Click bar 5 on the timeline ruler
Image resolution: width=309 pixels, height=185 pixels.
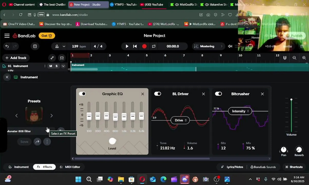[x=147, y=55]
